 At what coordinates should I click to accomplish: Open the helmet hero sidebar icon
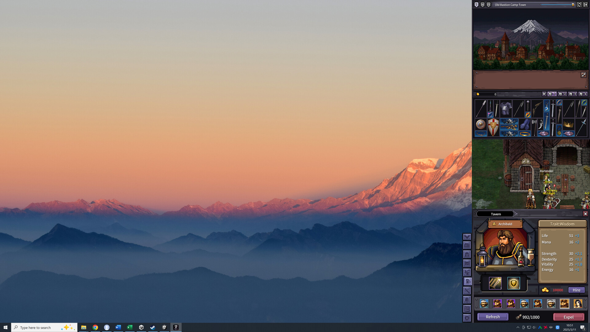click(x=467, y=255)
